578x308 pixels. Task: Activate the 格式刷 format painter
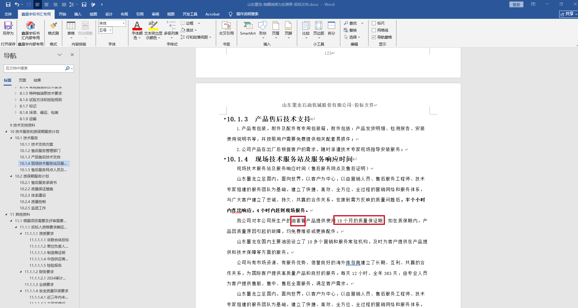tap(53, 28)
